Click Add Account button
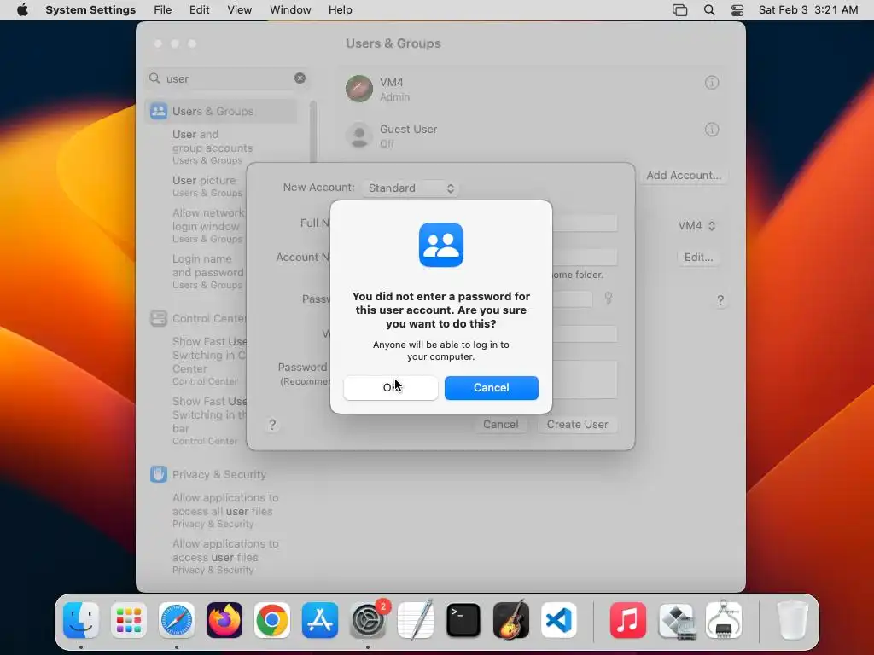 (684, 176)
